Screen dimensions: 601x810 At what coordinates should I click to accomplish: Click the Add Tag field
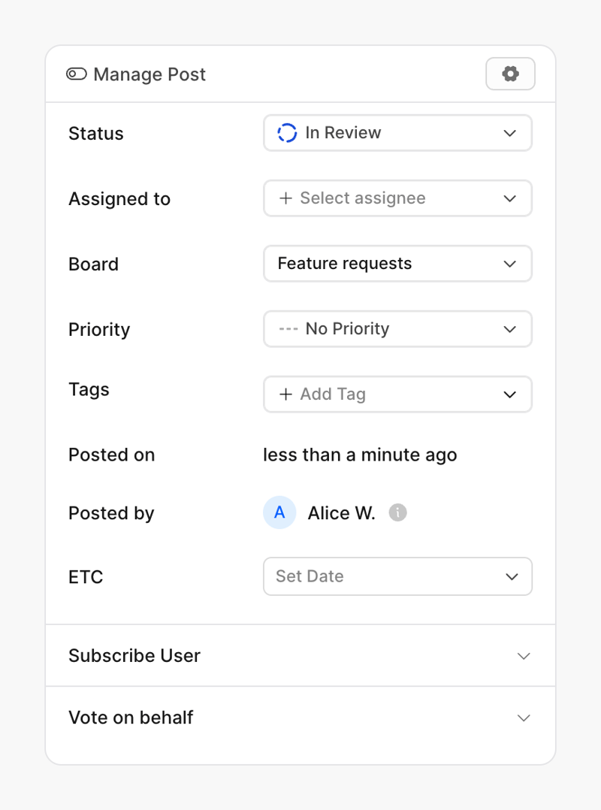coord(397,394)
